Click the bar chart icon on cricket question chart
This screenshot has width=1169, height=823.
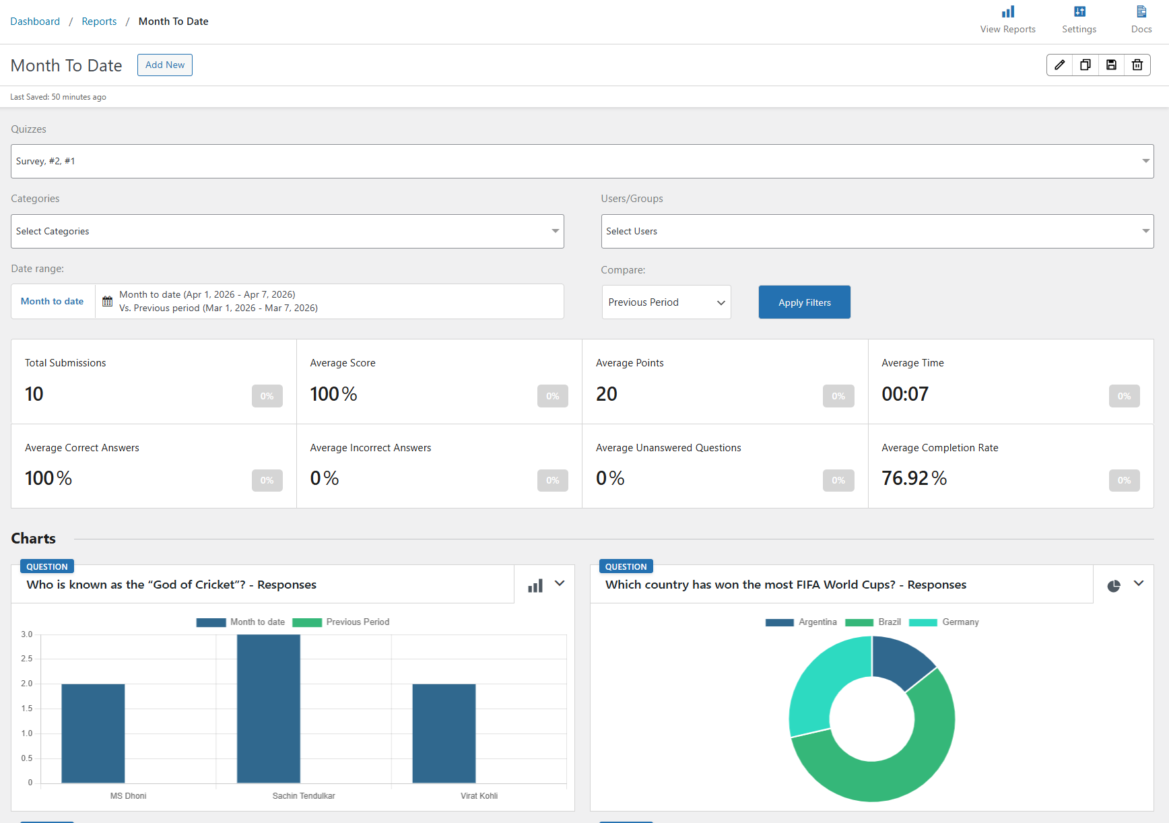(x=535, y=585)
